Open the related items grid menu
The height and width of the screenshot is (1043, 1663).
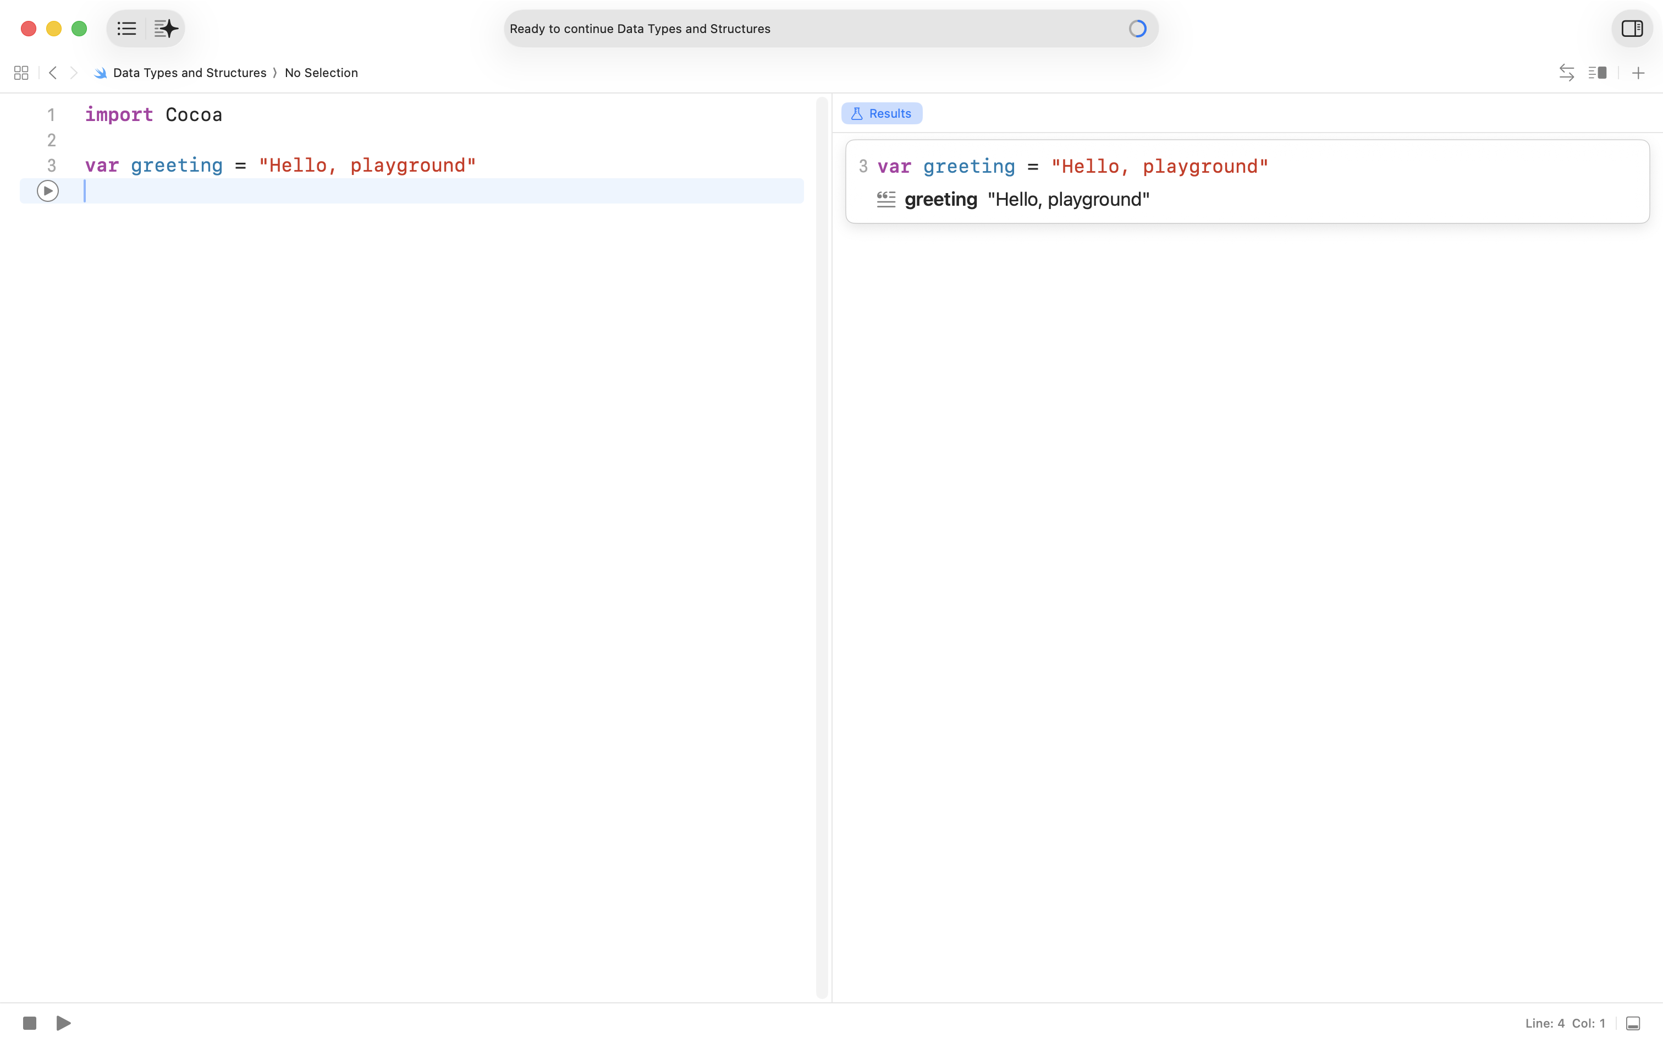pyautogui.click(x=21, y=73)
